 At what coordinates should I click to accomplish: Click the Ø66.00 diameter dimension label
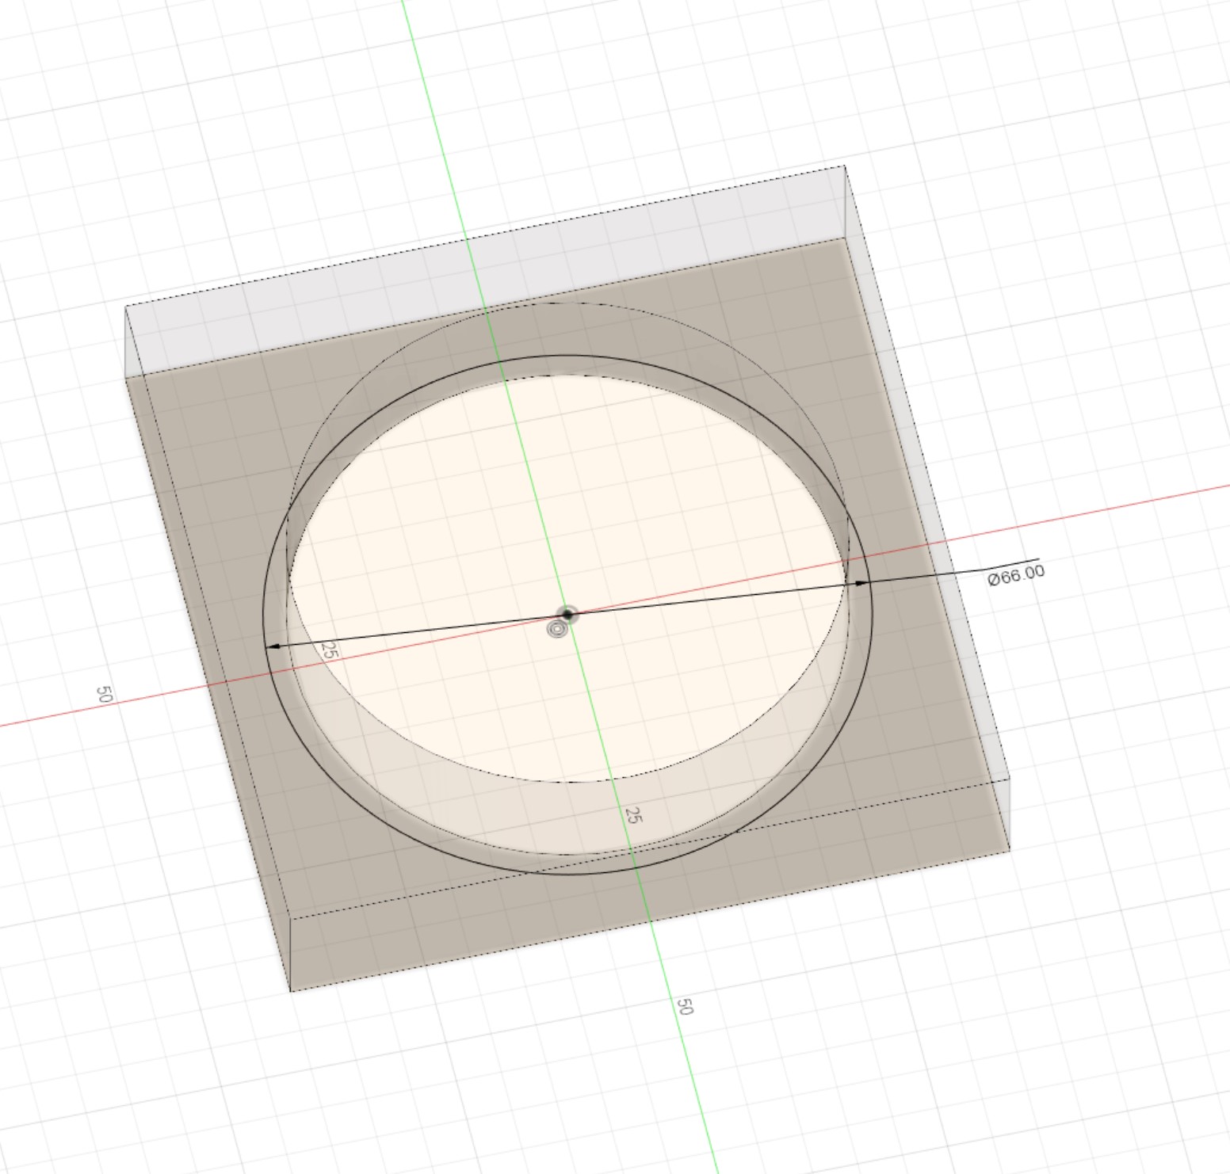1016,574
